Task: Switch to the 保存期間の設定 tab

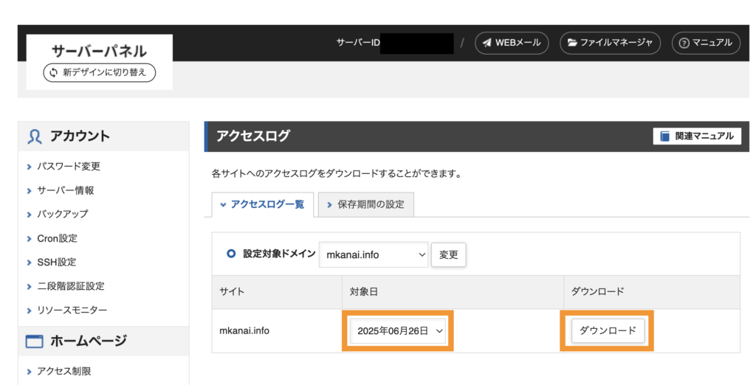Action: click(x=366, y=205)
